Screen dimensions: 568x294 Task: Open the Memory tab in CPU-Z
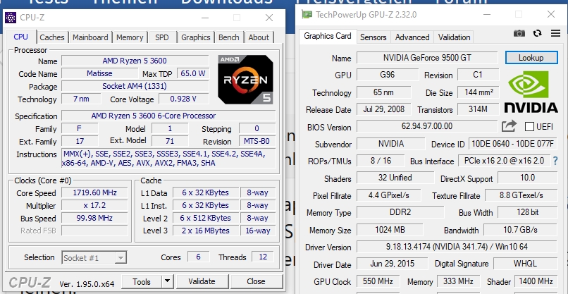(130, 37)
